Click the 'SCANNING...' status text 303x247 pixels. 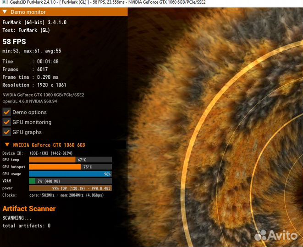click(17, 218)
